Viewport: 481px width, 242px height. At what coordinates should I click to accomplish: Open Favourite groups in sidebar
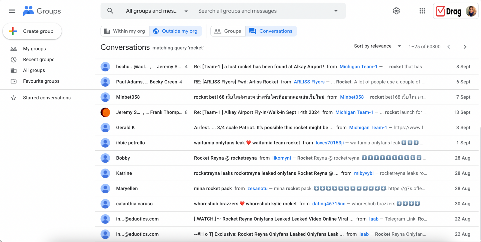point(41,81)
